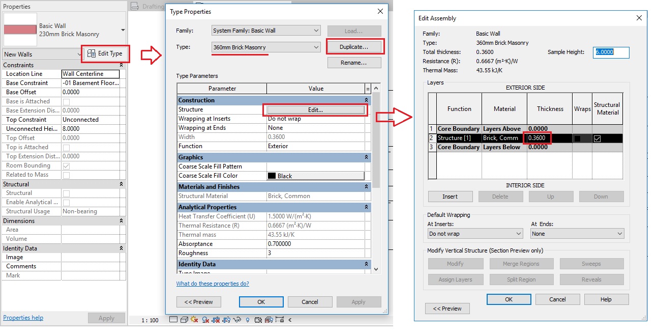
Task: Toggle Structural Material checkbox for Structure layer
Action: [598, 138]
